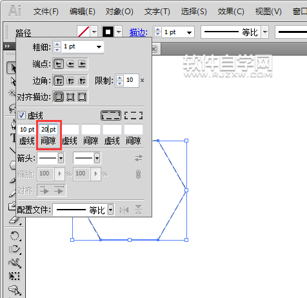Open the 效果(C) menu
Screen dimensions: 307x298
pyautogui.click(x=231, y=12)
